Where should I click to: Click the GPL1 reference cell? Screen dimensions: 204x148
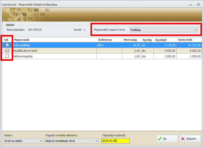click(109, 45)
